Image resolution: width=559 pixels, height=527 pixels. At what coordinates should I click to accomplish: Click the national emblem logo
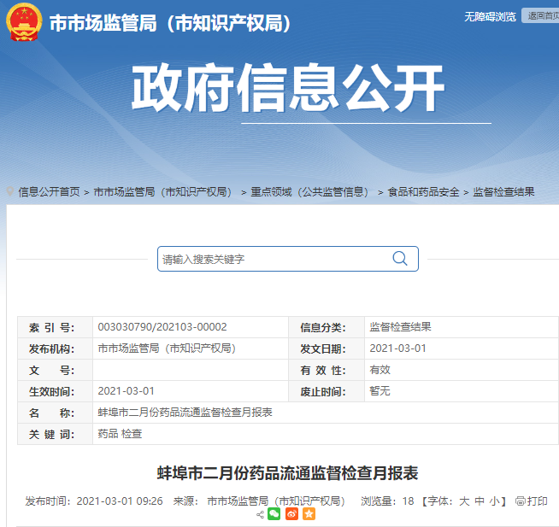coord(24,22)
